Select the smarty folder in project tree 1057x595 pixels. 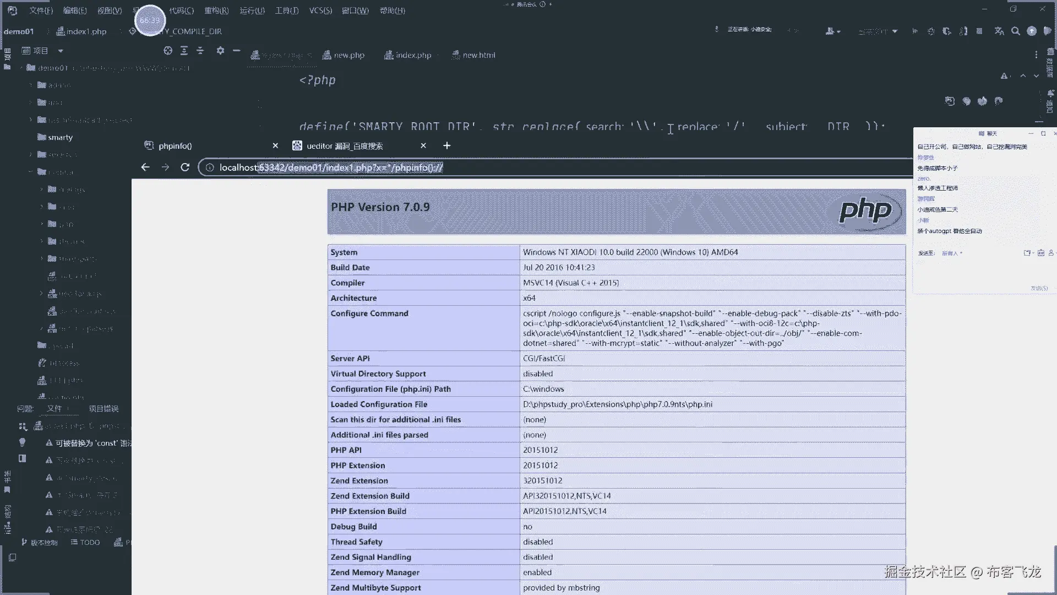60,137
